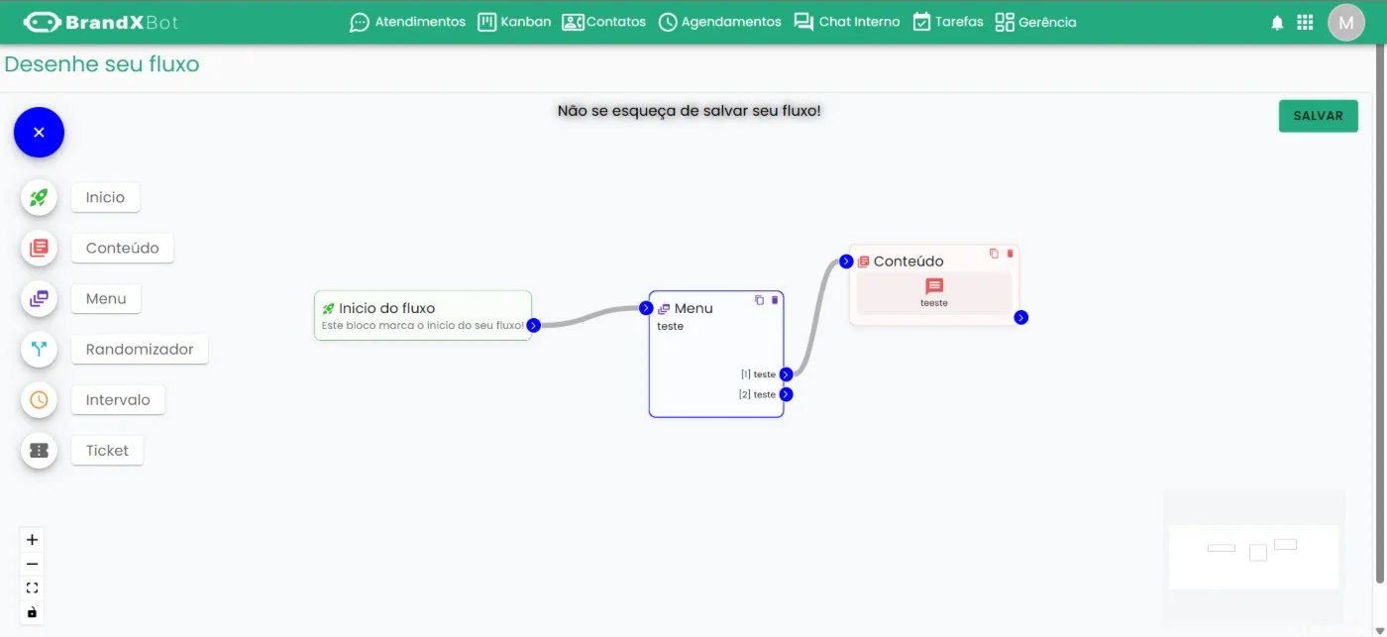
Task: Click the minimap overview
Action: click(x=1253, y=557)
